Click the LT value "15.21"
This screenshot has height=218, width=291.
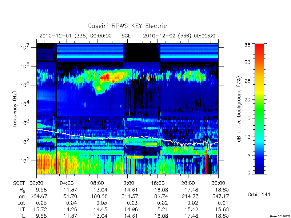point(161,209)
